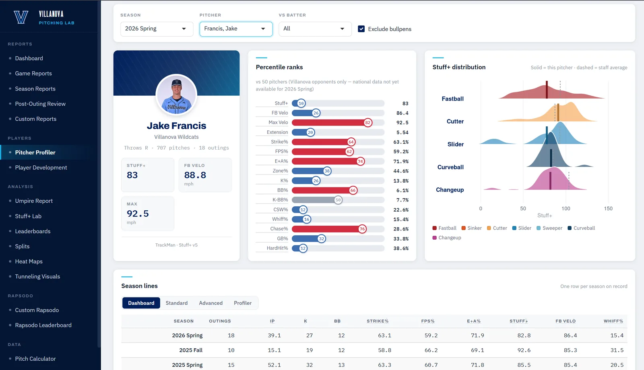The height and width of the screenshot is (370, 644).
Task: Click the FB VELO stat card 88.8
Action: pyautogui.click(x=205, y=175)
